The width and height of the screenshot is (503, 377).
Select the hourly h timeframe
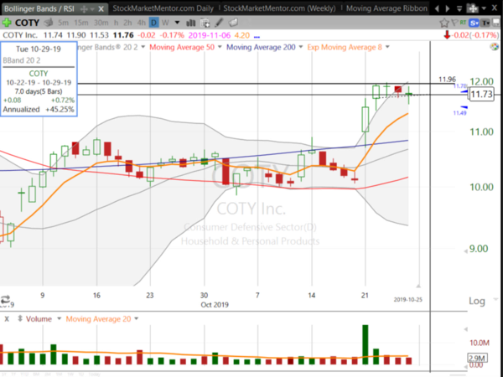click(117, 23)
